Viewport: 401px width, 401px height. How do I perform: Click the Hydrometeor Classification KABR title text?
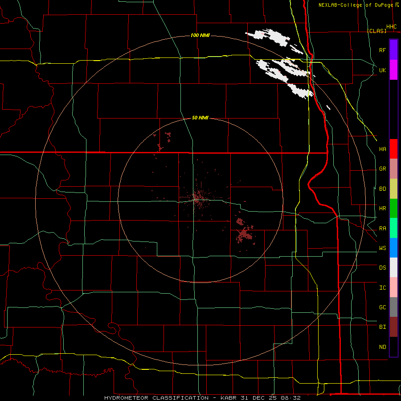point(202,398)
